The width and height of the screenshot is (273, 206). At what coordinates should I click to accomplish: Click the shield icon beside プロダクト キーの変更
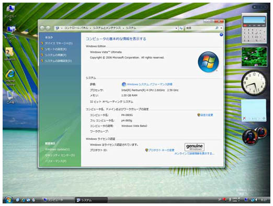[146, 150]
